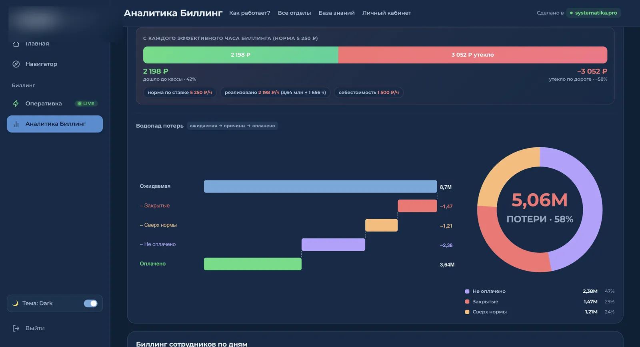Toggle the Dark theme switch
Image resolution: width=640 pixels, height=347 pixels.
point(90,303)
